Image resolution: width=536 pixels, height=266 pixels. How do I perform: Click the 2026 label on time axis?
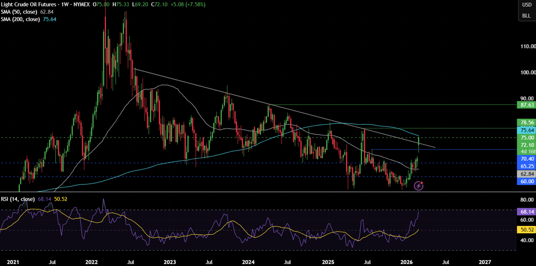click(405, 262)
